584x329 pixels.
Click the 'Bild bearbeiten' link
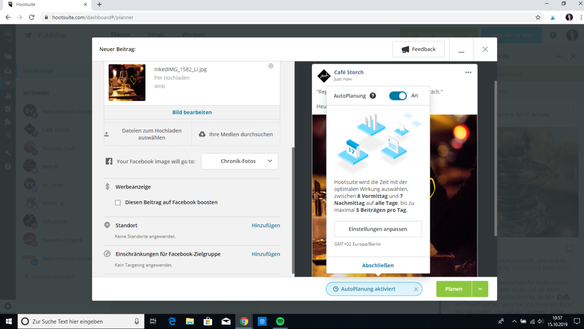(191, 112)
